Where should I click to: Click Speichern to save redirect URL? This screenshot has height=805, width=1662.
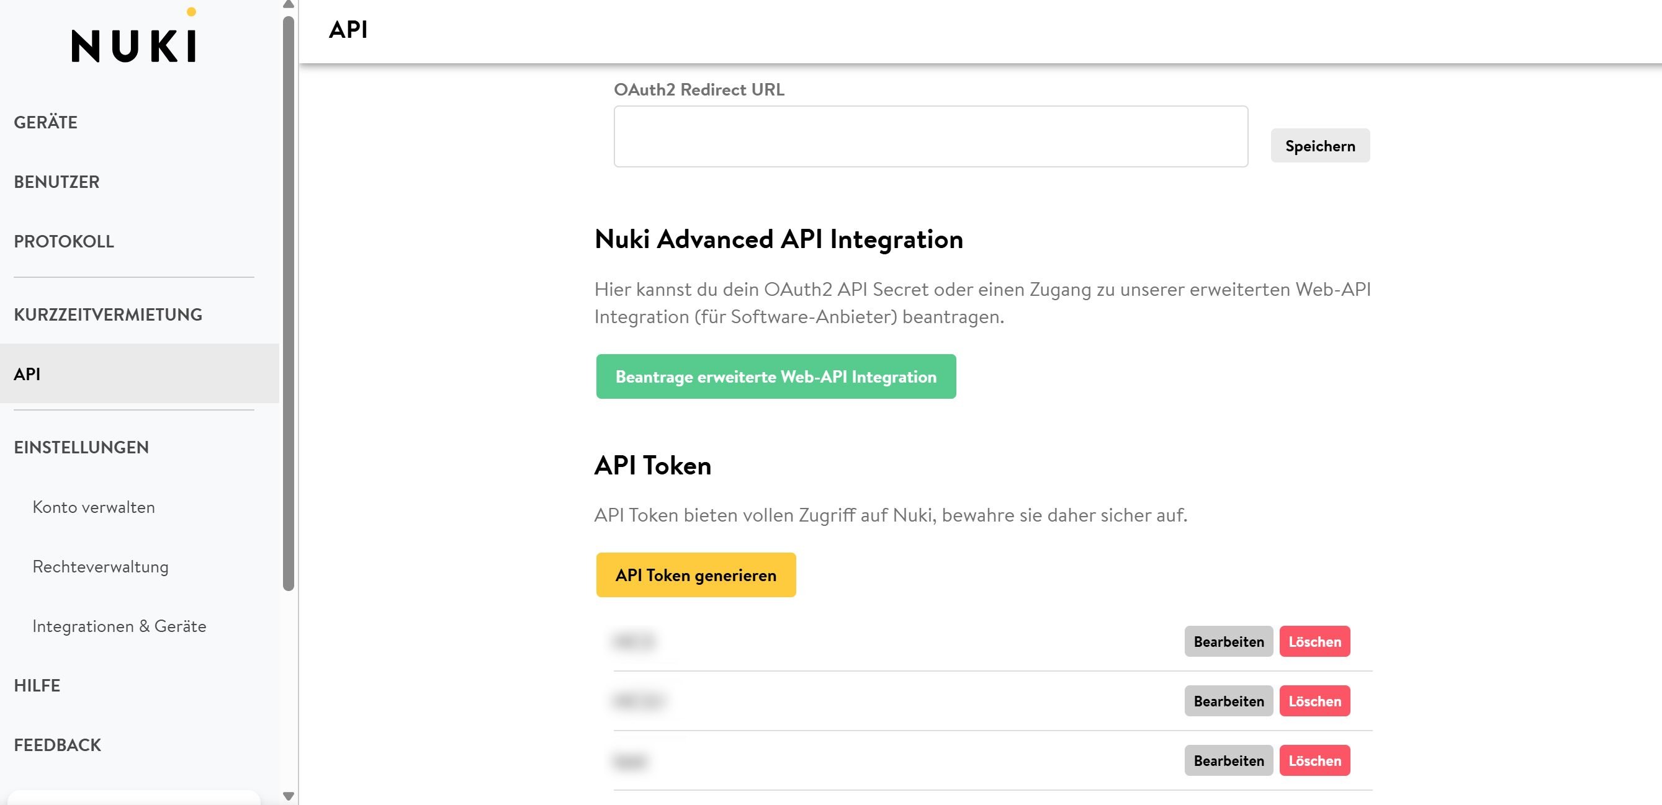coord(1319,146)
